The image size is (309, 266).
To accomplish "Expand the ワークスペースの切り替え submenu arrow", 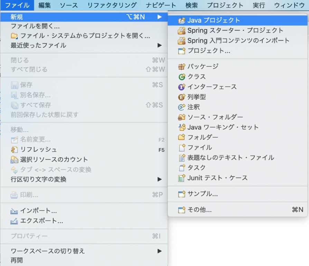I will pos(160,251).
